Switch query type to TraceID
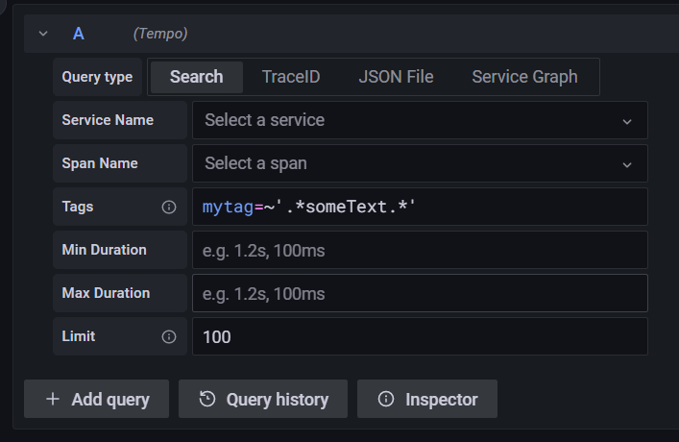This screenshot has height=442, width=679. (291, 77)
